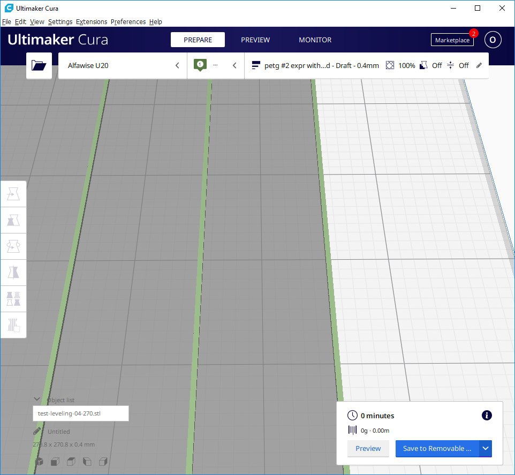
Task: Click the print profile layers icon
Action: tap(256, 65)
